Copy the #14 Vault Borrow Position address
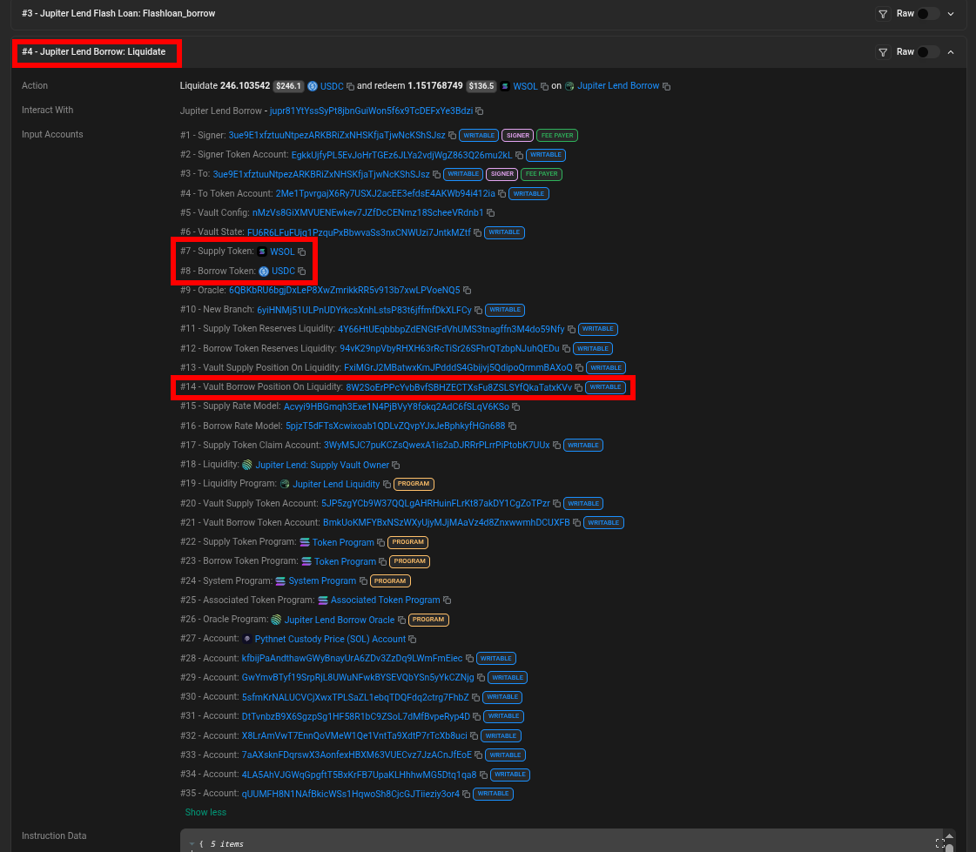The image size is (976, 852). [579, 387]
